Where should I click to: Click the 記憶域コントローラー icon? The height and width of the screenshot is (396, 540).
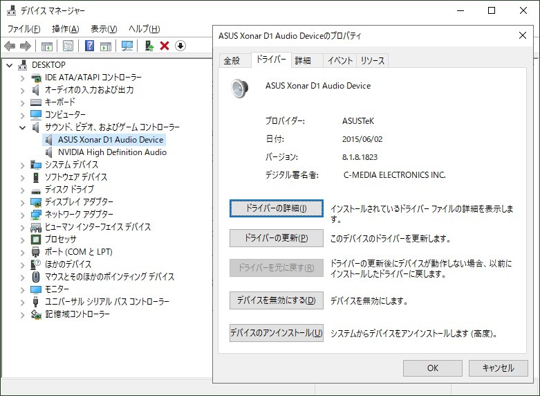tap(36, 314)
